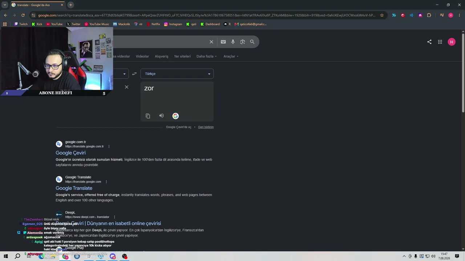Click the translated word 'zor'
Screen dimensions: 465x261
(x=149, y=88)
